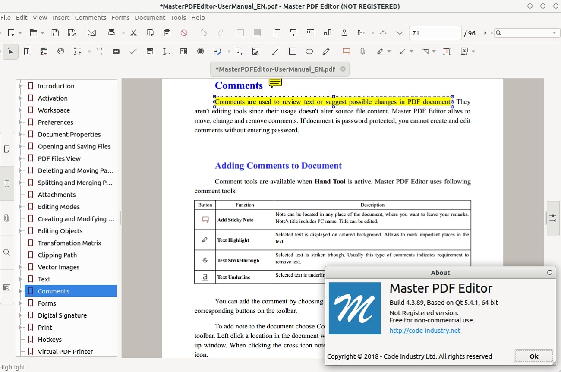561x372 pixels.
Task: Select the Edit Forms tool
Action: click(x=44, y=51)
